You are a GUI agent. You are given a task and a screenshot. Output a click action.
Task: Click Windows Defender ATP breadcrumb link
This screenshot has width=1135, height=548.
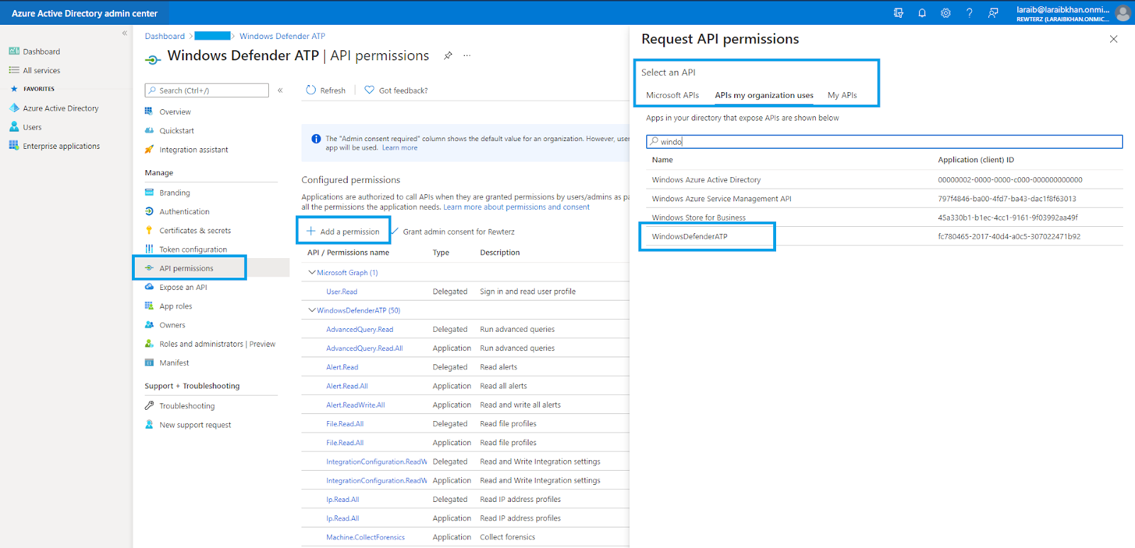click(282, 36)
